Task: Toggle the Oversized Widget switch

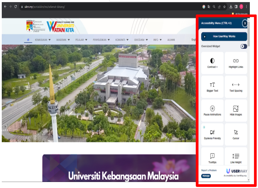Action: coord(243,46)
